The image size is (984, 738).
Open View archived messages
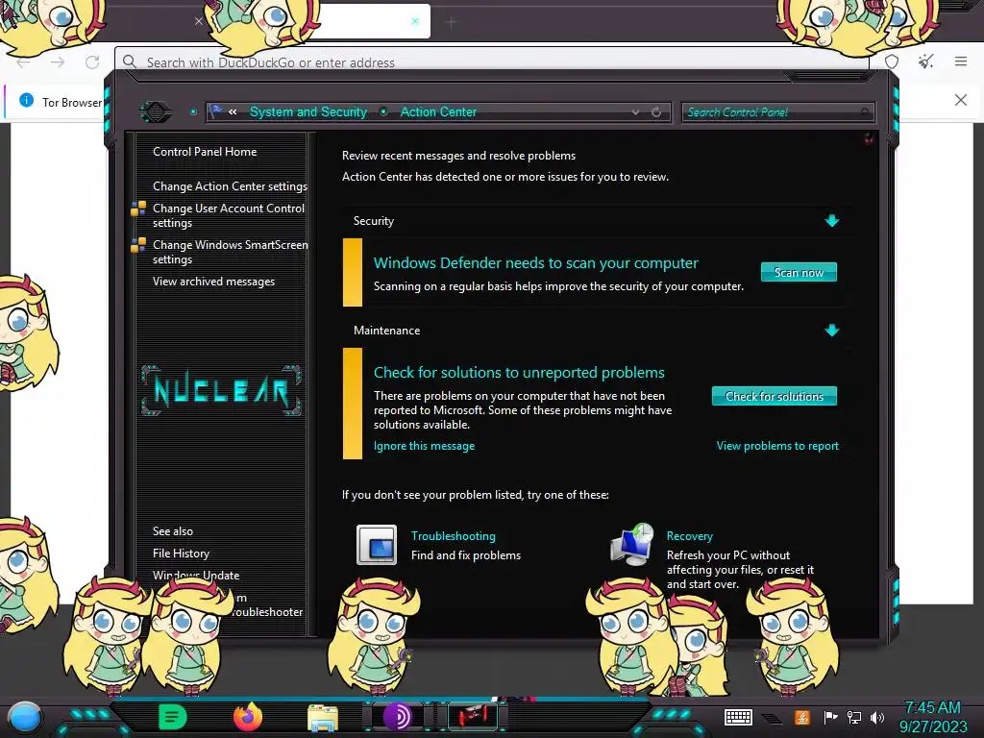tap(213, 282)
